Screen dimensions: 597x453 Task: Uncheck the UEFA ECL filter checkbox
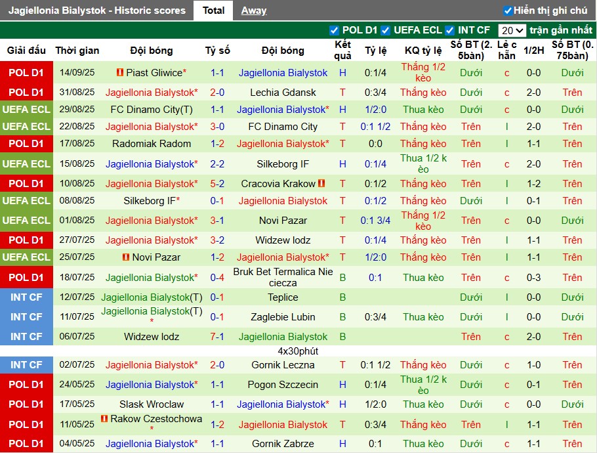point(386,30)
